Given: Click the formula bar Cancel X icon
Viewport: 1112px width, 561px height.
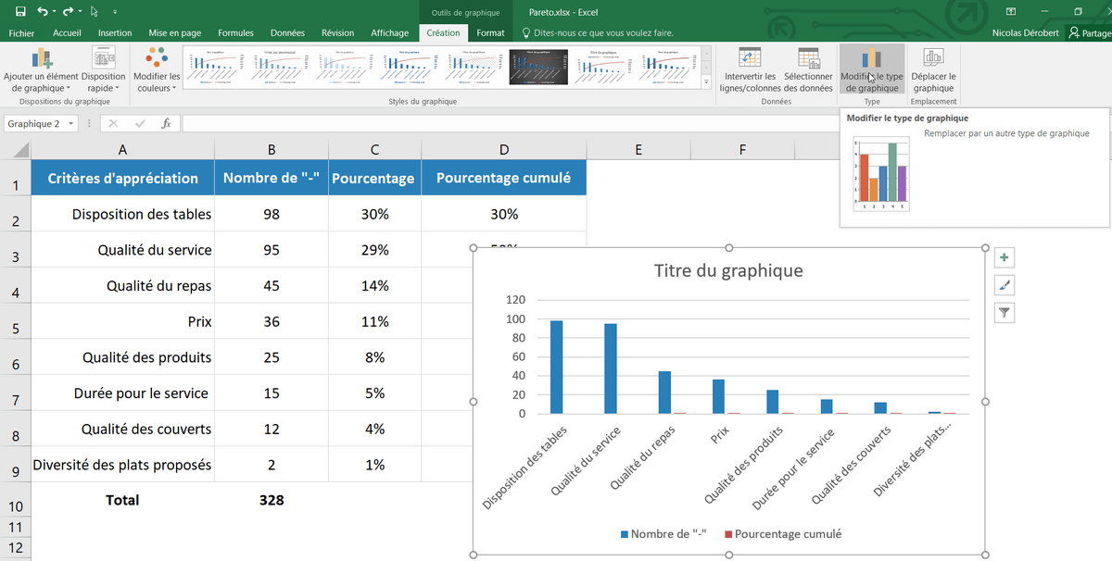Looking at the screenshot, I should pos(113,124).
